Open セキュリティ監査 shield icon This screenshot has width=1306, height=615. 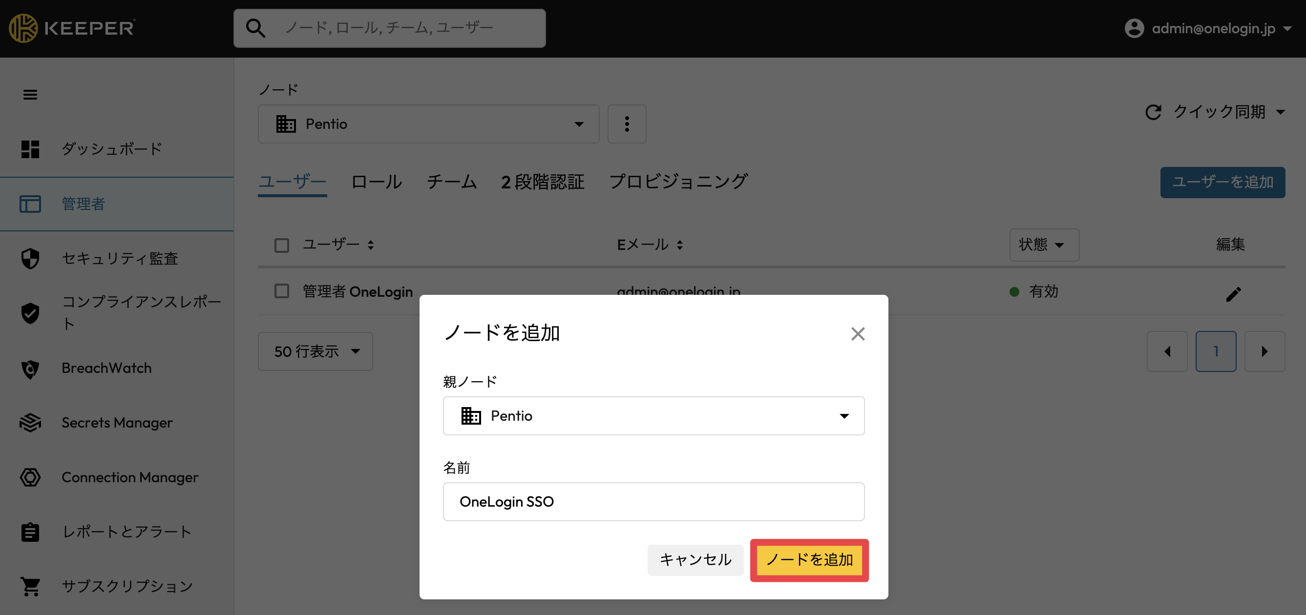(30, 258)
